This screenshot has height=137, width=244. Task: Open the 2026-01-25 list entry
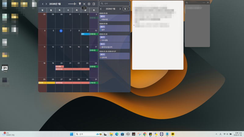click(114, 56)
